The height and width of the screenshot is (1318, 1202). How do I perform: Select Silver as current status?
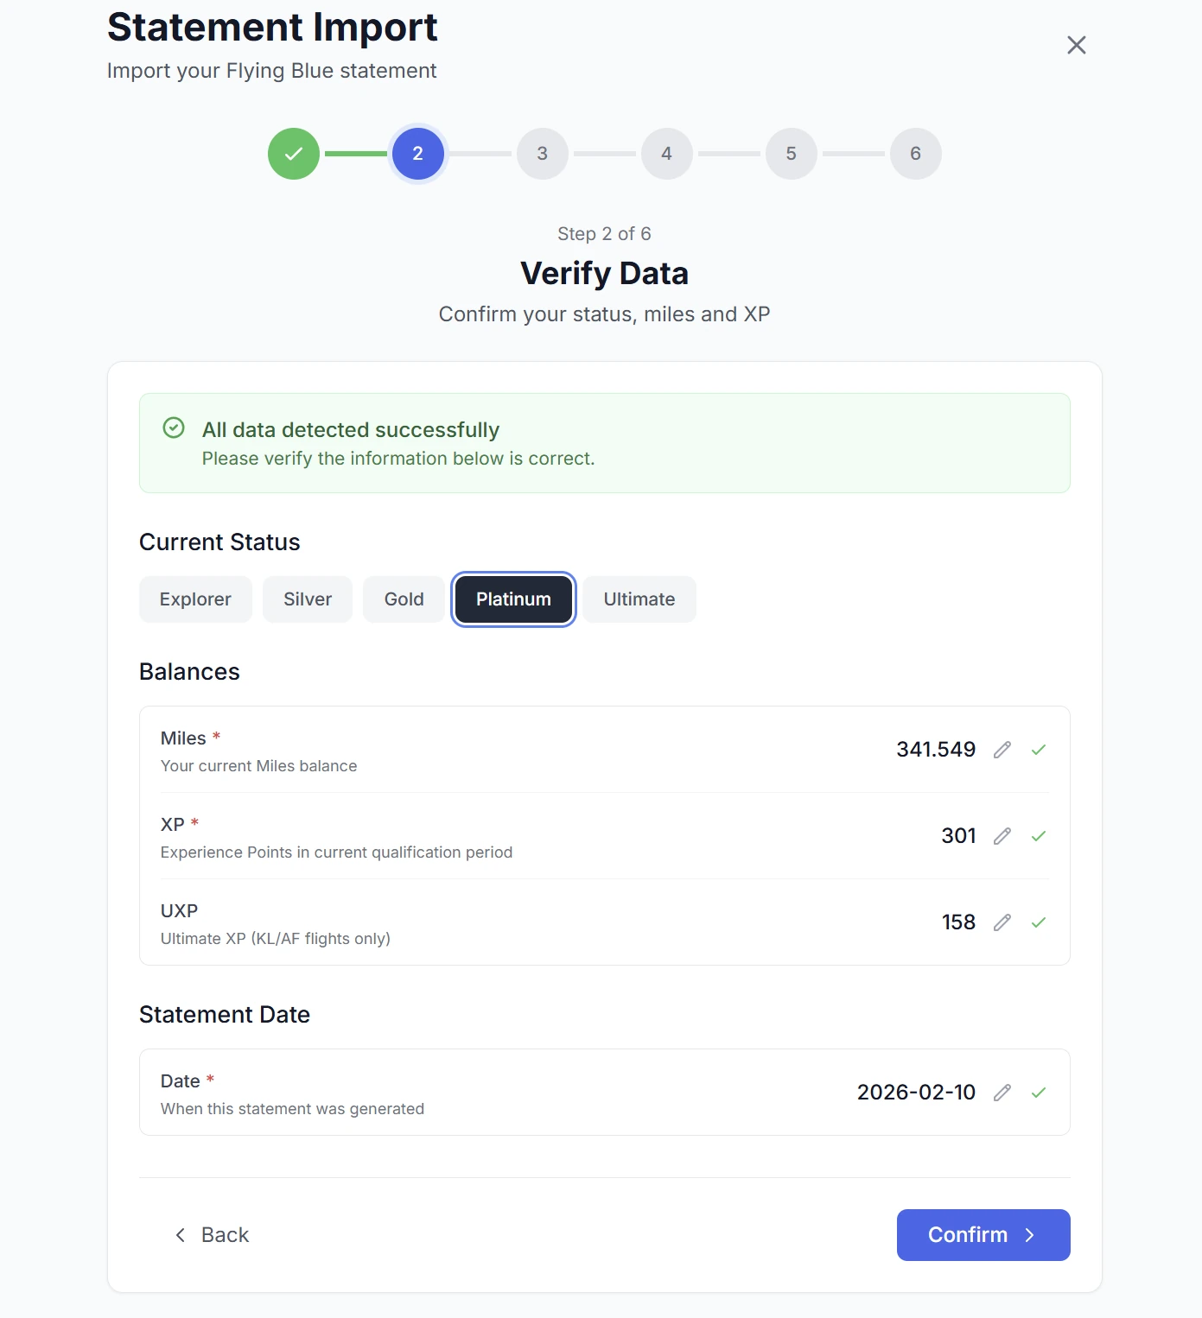point(308,599)
